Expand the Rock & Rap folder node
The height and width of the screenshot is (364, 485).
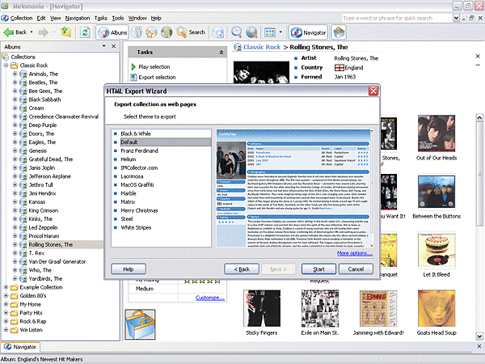6,321
